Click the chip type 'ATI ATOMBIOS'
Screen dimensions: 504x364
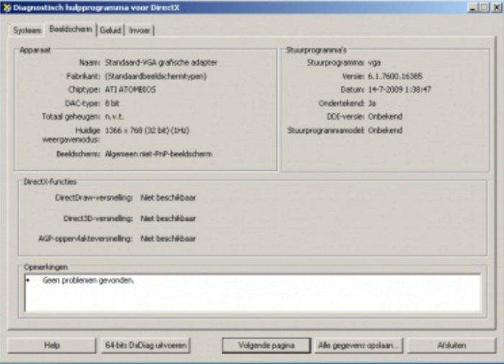[x=130, y=90]
